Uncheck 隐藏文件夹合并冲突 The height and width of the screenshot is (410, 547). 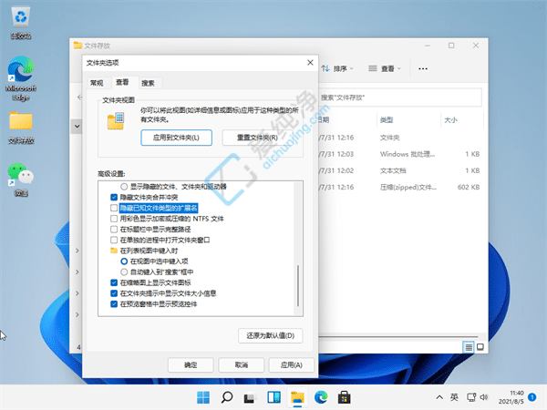[x=114, y=198]
